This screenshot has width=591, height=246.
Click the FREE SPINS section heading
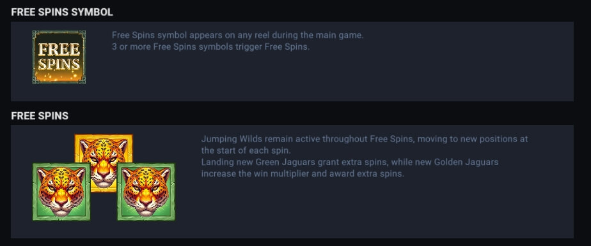click(x=40, y=116)
